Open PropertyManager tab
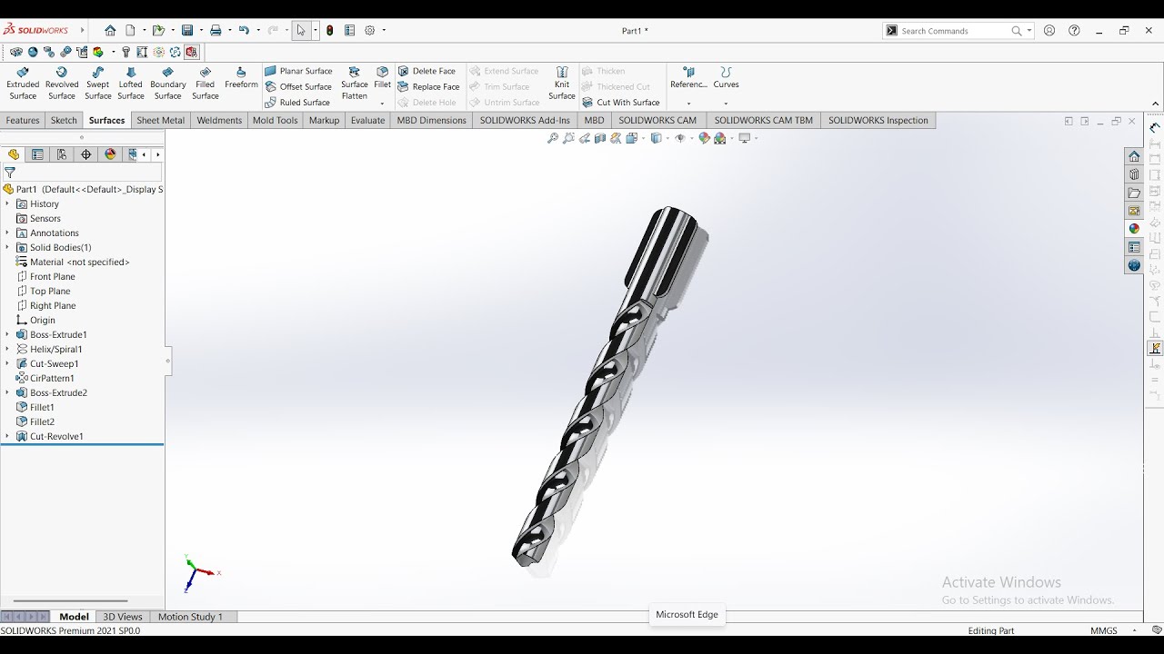1164x654 pixels. 37,154
